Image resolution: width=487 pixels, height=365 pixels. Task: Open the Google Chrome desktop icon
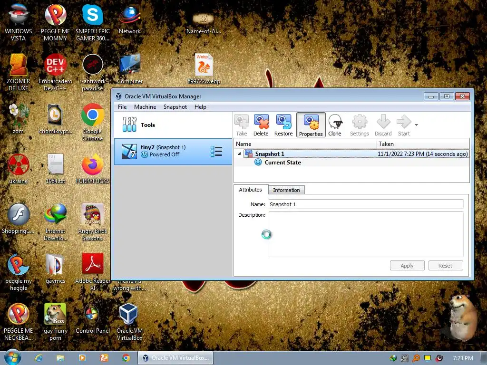[93, 123]
